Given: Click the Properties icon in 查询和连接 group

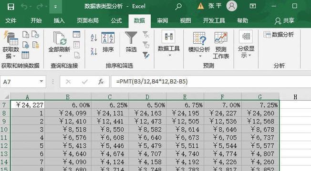Looking at the screenshot, I should 77,45.
